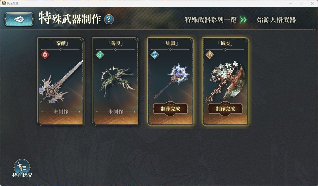Click the brown earth element icon
The width and height of the screenshot is (318, 186).
coord(210,55)
